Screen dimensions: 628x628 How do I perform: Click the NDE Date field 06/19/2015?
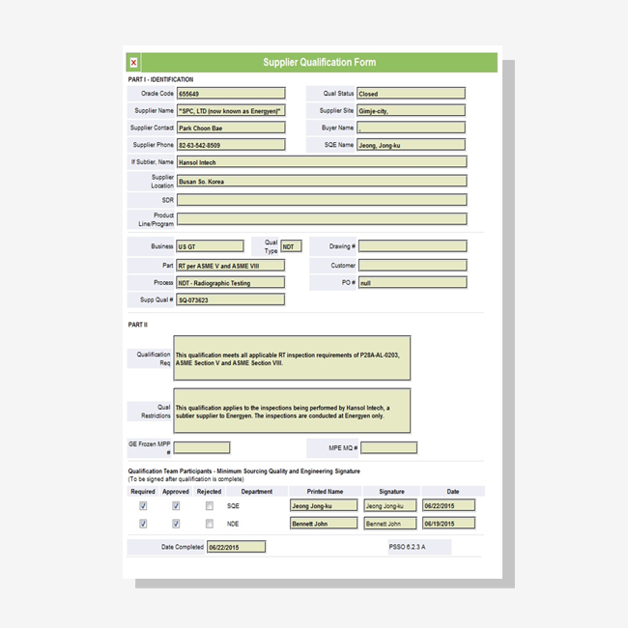[x=449, y=523]
